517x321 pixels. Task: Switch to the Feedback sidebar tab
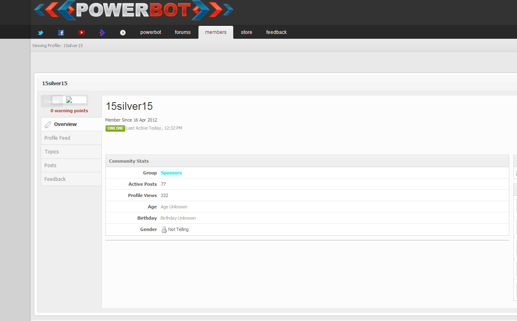(71, 179)
